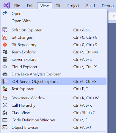Click the Bookmark Window icon
The image size is (116, 133).
[5, 98]
